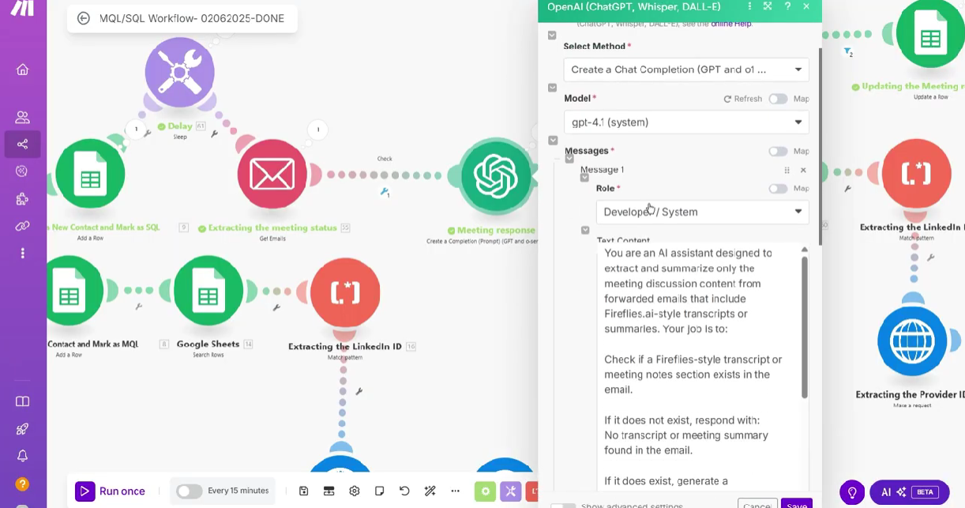This screenshot has height=508, width=965.
Task: Go back using the arrow next to scenario name
Action: [x=84, y=18]
